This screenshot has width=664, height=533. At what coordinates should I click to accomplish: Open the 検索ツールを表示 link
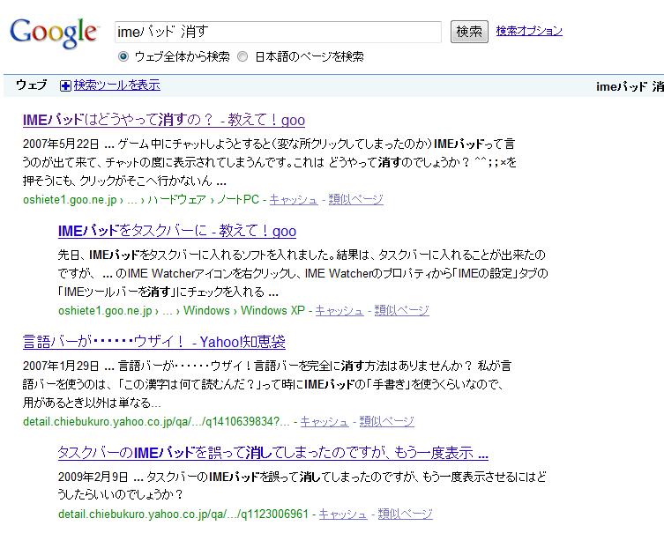coord(117,85)
